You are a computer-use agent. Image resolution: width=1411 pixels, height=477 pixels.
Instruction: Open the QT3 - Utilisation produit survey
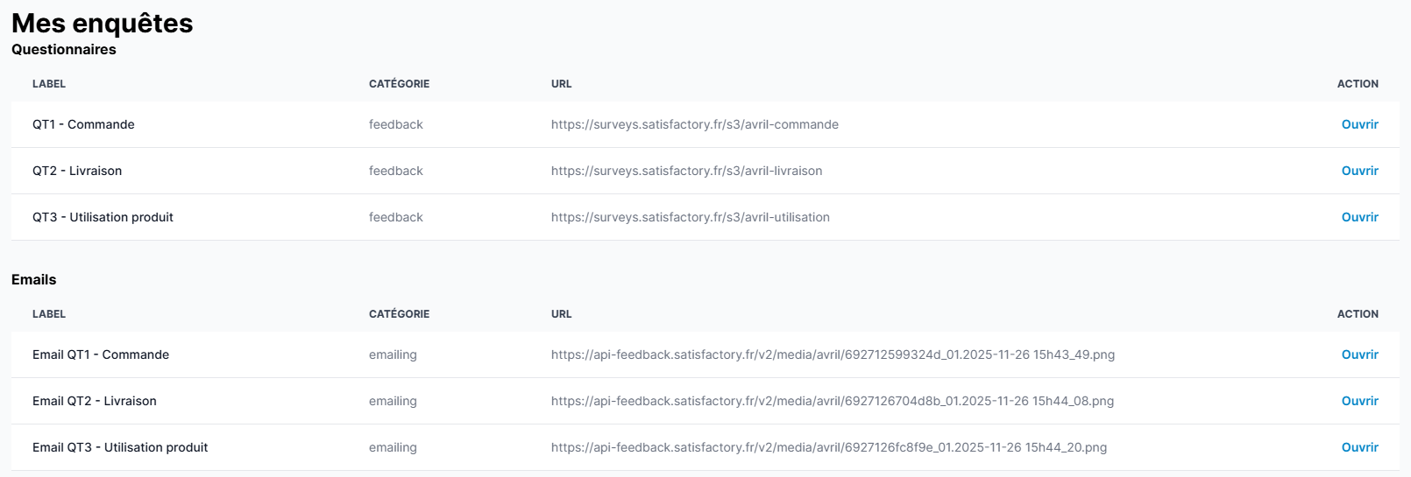coord(1359,217)
